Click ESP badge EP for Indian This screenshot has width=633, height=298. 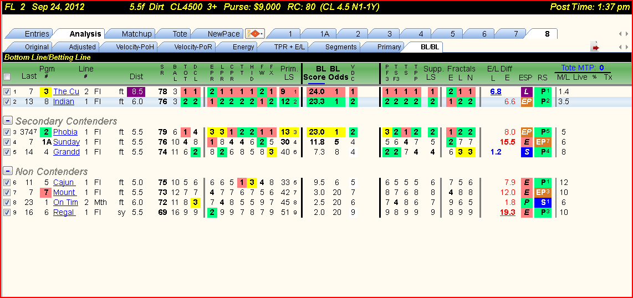pos(527,101)
